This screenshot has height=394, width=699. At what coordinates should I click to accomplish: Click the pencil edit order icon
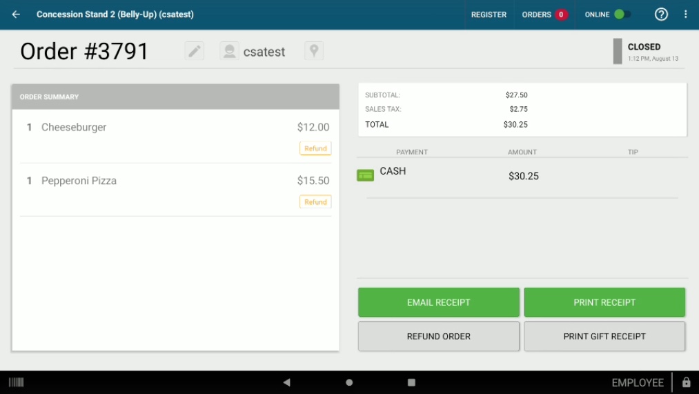point(195,51)
